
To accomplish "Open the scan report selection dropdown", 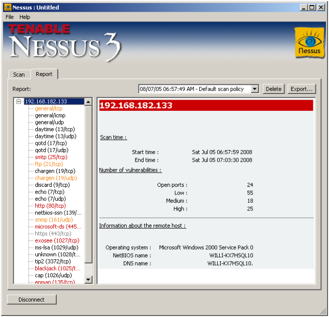I will pyautogui.click(x=254, y=89).
